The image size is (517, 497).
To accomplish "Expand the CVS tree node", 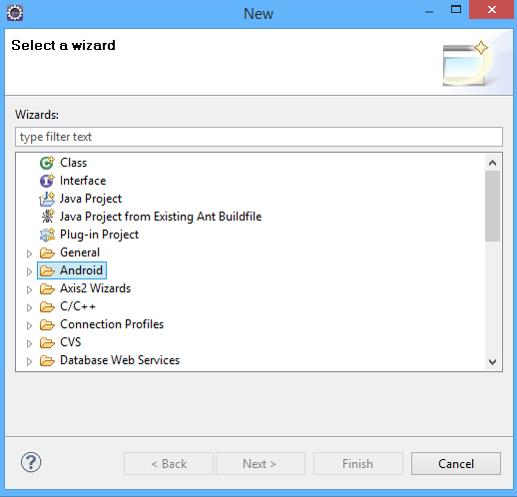I will pyautogui.click(x=29, y=343).
